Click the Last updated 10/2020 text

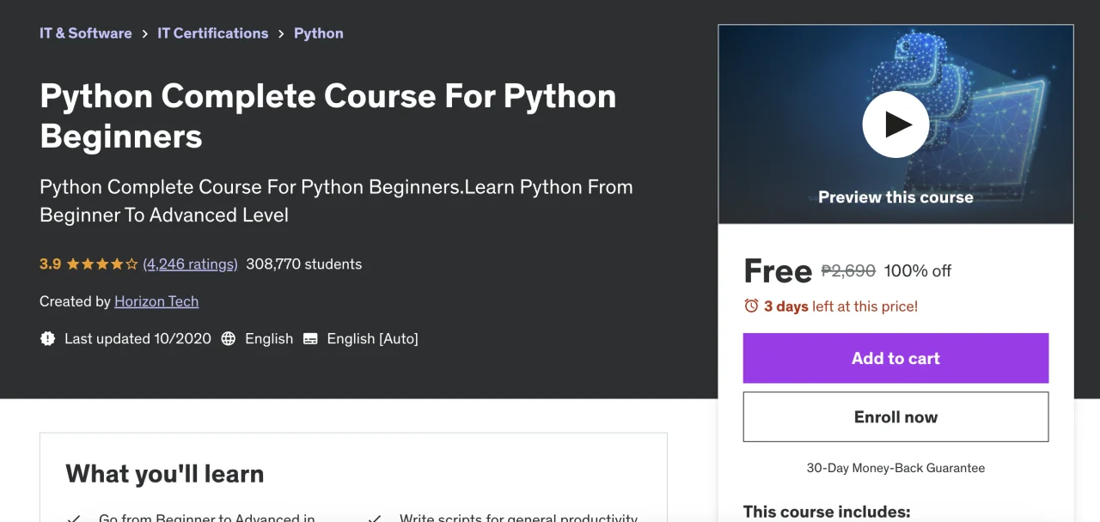pos(137,338)
